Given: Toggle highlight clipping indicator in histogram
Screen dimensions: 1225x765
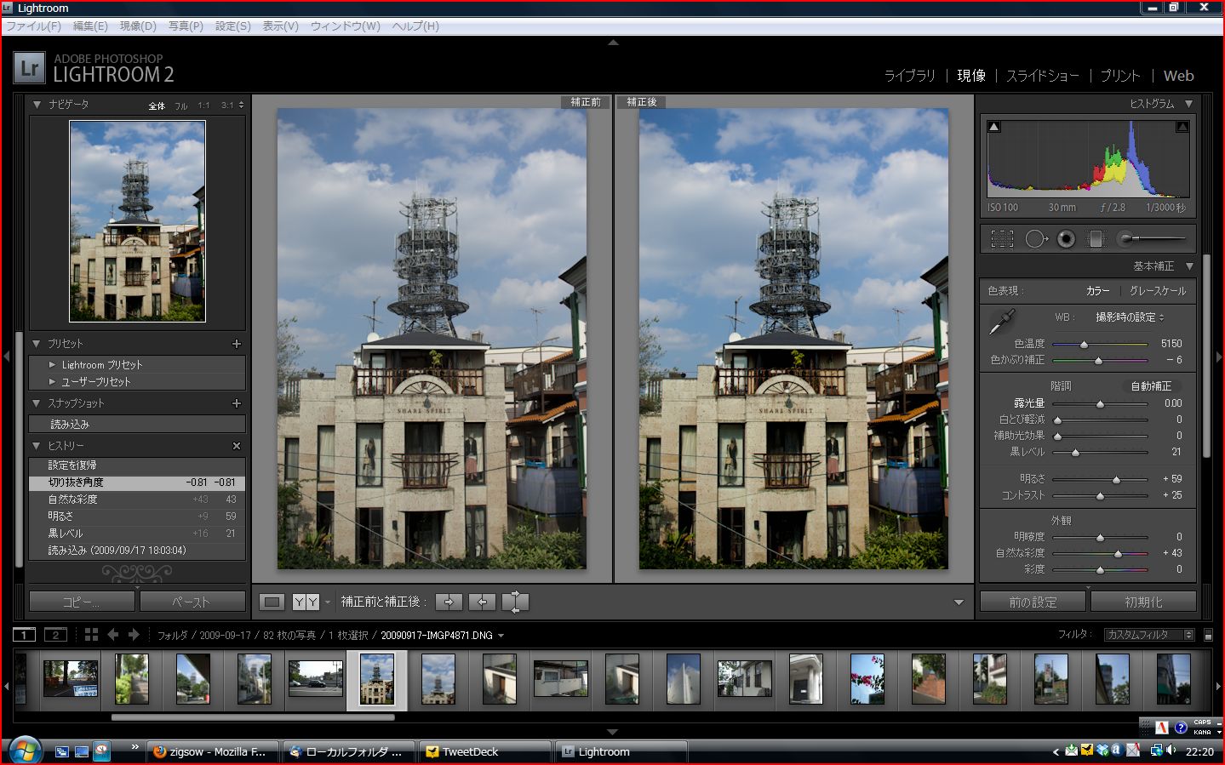Looking at the screenshot, I should point(1182,127).
